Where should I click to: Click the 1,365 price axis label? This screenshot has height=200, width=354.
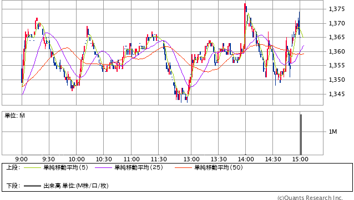(x=337, y=37)
